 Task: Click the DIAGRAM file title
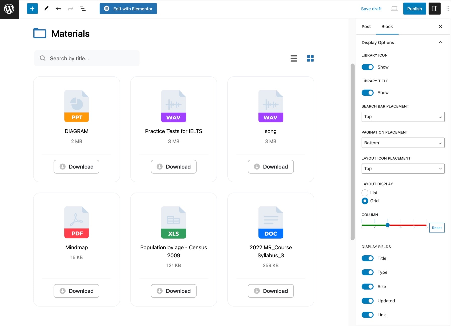(77, 131)
